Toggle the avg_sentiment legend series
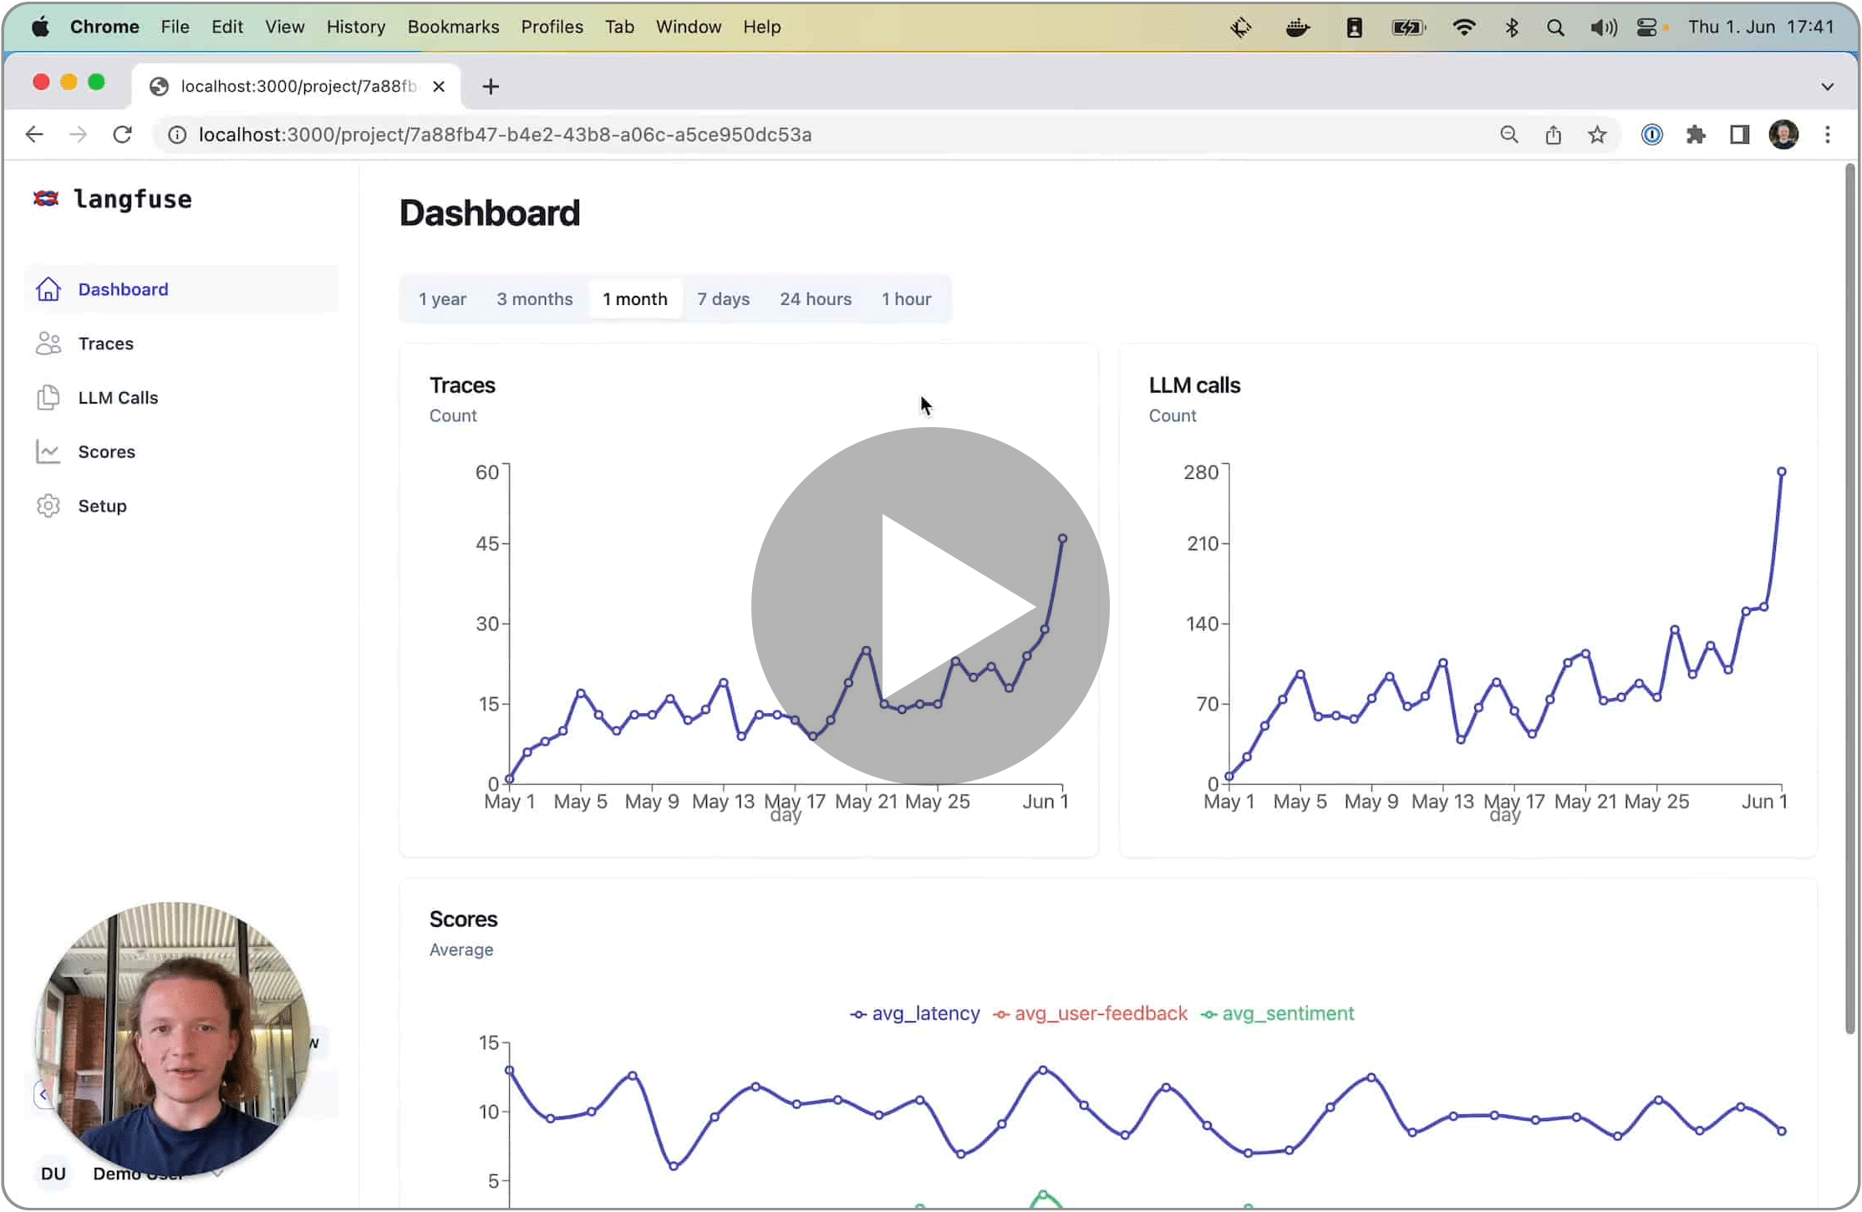The width and height of the screenshot is (1862, 1212). (x=1277, y=1014)
